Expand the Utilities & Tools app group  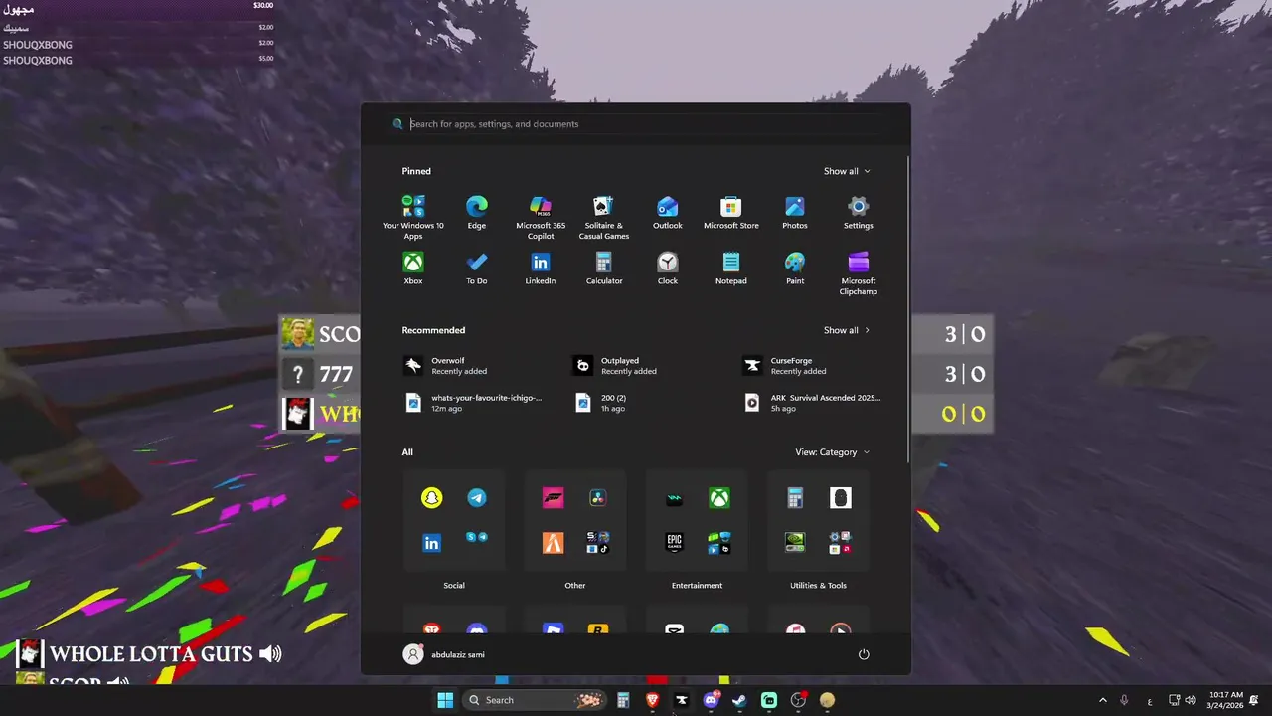click(x=841, y=543)
